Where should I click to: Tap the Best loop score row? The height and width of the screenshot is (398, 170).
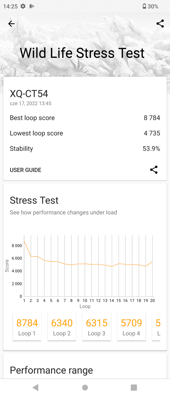coord(85,118)
